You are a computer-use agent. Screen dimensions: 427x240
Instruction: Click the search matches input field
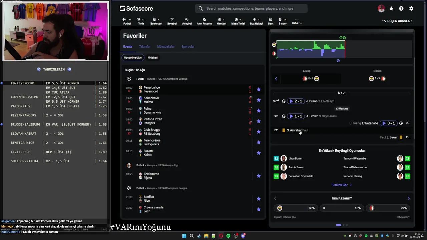[251, 8]
